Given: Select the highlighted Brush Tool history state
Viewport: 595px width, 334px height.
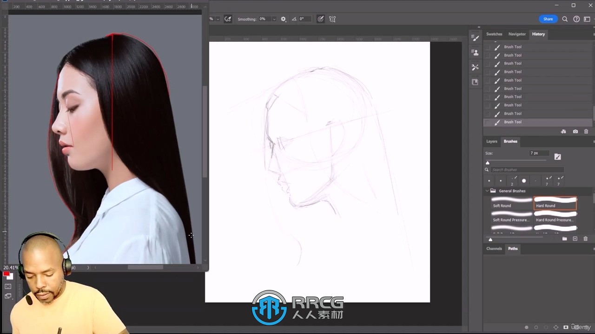Looking at the screenshot, I should click(538, 122).
